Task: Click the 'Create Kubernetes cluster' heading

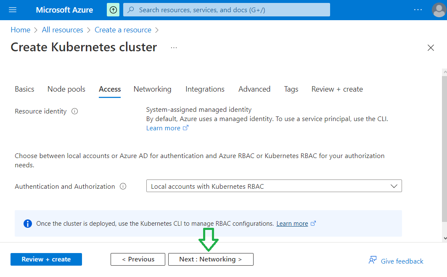Action: [x=84, y=47]
